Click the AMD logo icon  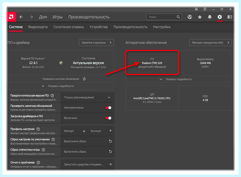click(x=11, y=17)
